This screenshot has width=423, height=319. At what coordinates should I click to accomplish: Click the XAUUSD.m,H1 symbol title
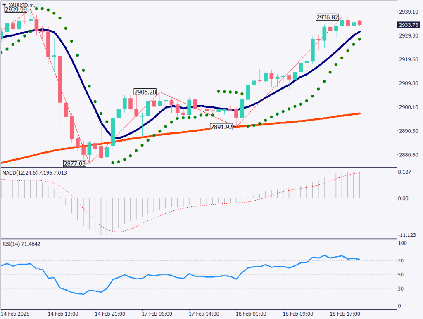coord(25,5)
